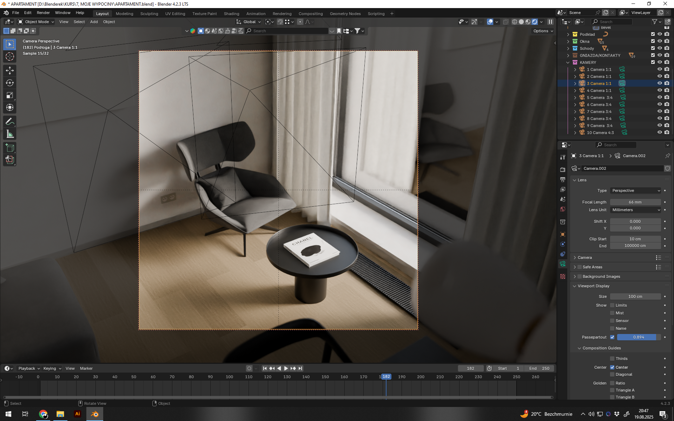Select the Add Cube tool

10,148
